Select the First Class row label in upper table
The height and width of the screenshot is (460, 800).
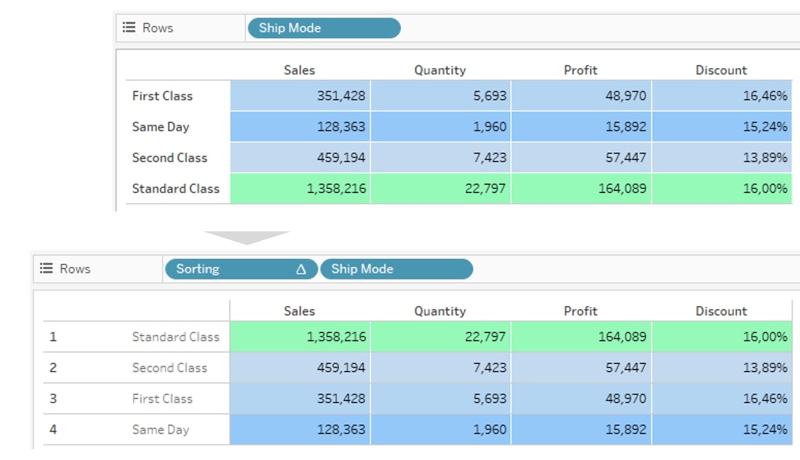[x=162, y=96]
